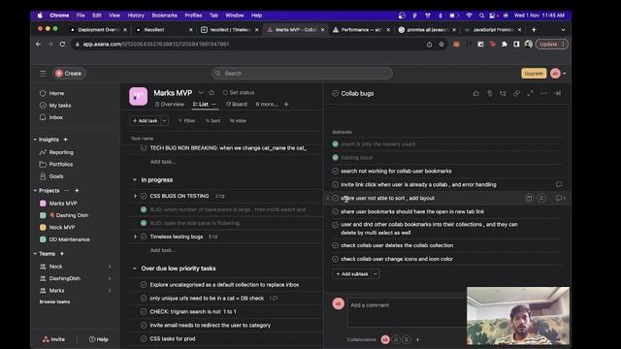Open Chrome History menu
Screen dimensions: 621x349
tap(136, 16)
